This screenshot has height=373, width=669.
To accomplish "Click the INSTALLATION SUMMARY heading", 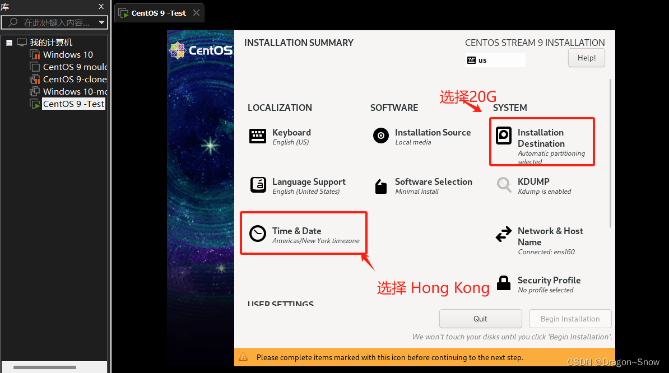I will coord(299,43).
